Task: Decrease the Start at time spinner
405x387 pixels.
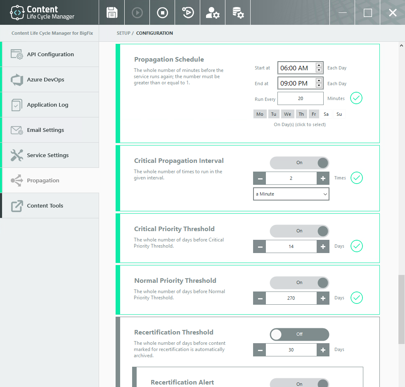Action: (319, 70)
